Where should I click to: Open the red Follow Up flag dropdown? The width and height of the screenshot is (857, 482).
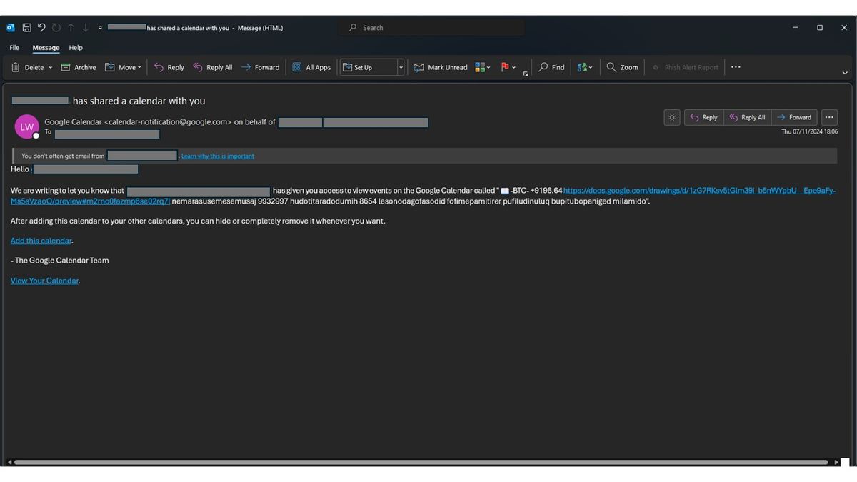coord(508,67)
